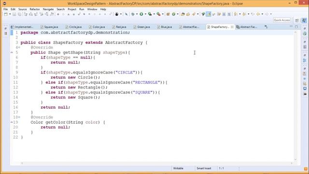309x174 pixels.
Task: Collapse the @Override fold at line 4
Action: (19, 47)
